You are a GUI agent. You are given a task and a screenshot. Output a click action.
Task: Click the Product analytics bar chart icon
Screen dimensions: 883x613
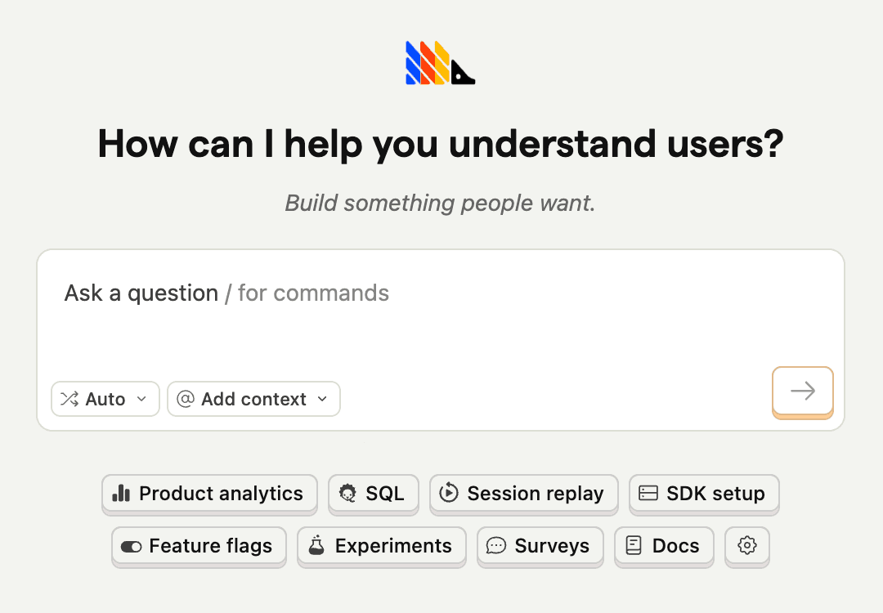122,493
